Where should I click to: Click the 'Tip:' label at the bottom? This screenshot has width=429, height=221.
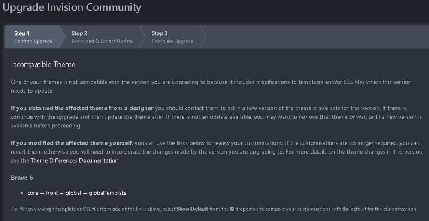(x=15, y=209)
